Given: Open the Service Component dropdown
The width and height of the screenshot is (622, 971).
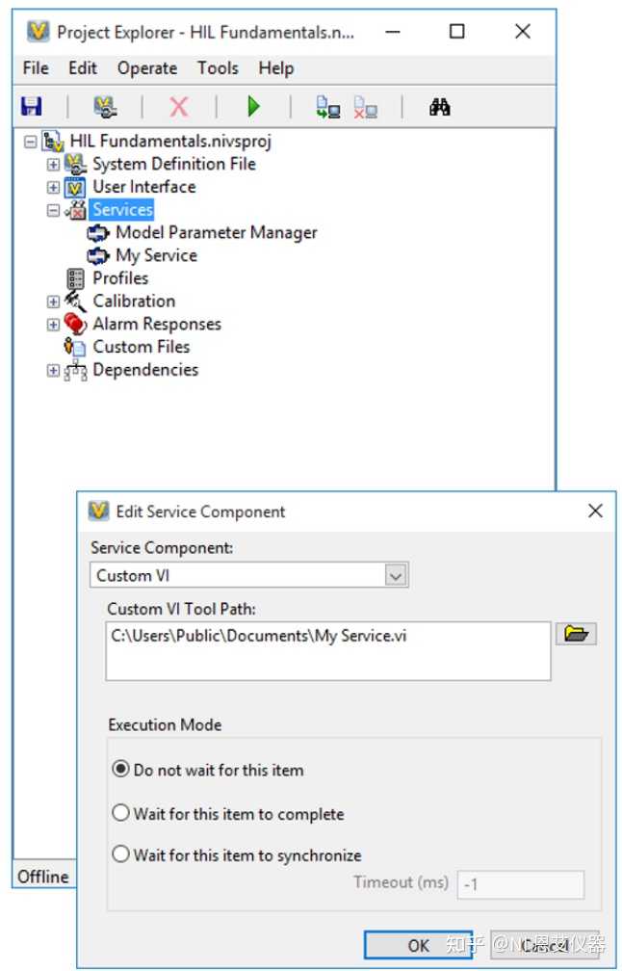Looking at the screenshot, I should tap(396, 576).
